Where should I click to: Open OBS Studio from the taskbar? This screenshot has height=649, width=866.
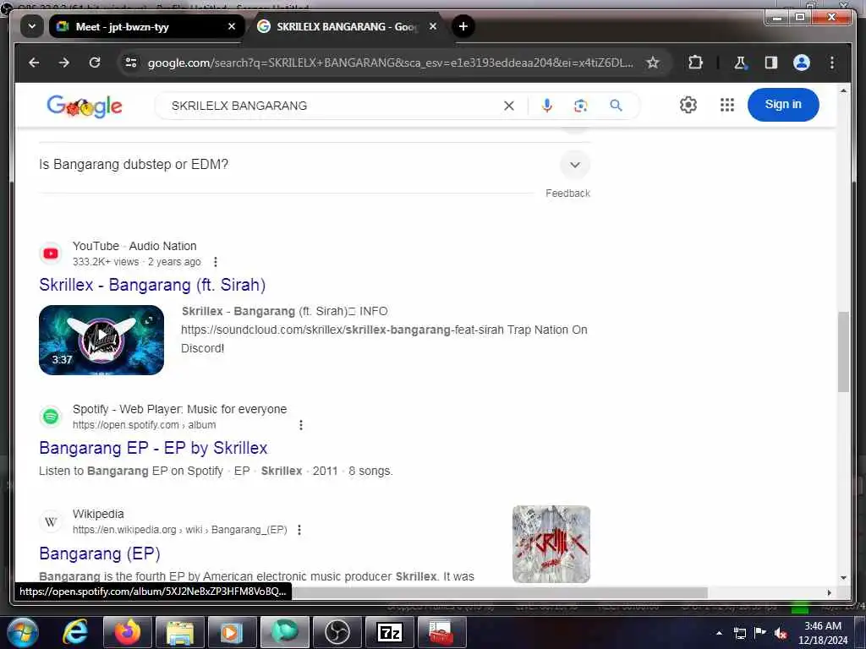[x=337, y=632]
